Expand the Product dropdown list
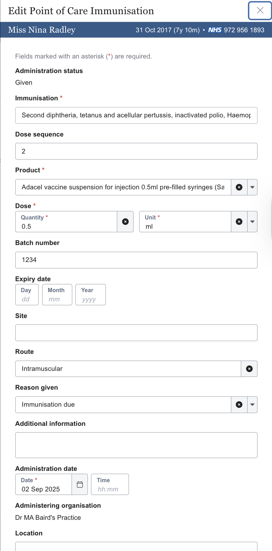 pos(252,187)
